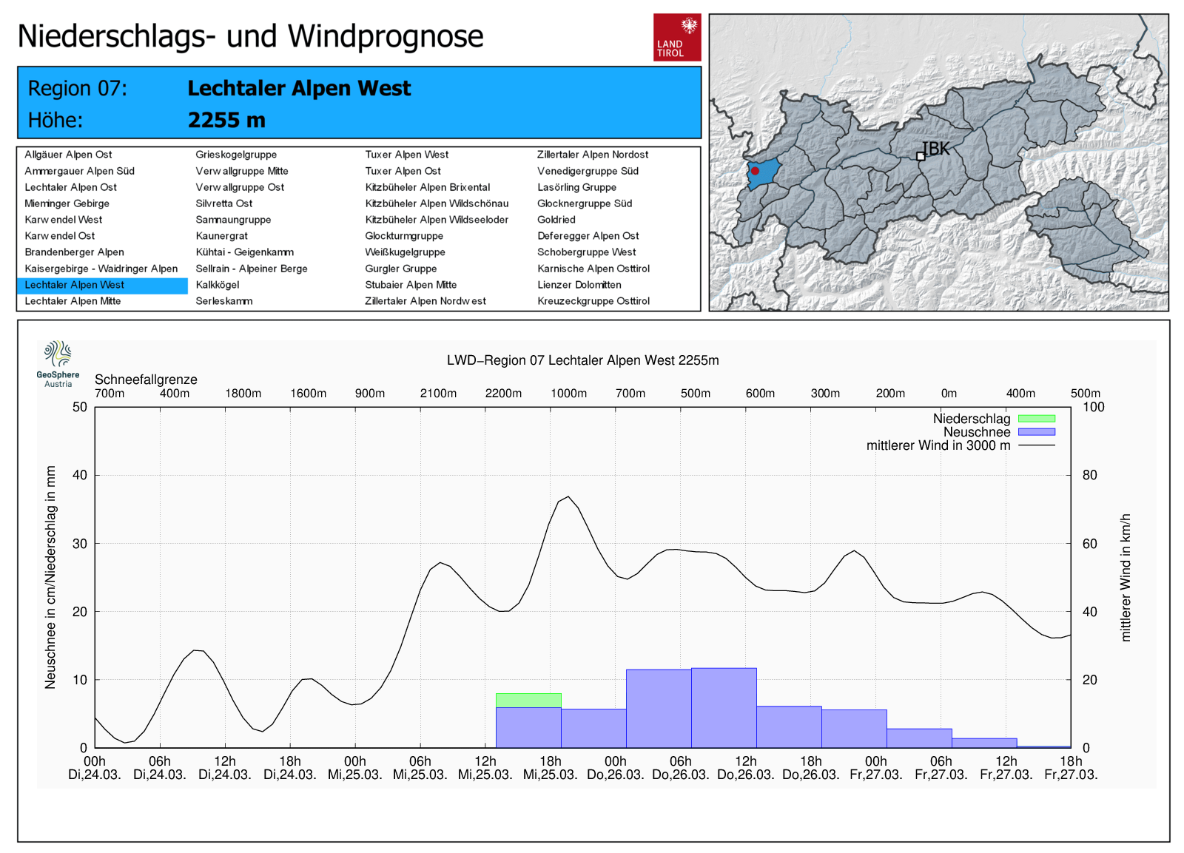
Task: Open the Silvretta Ost forecast
Action: pos(223,203)
